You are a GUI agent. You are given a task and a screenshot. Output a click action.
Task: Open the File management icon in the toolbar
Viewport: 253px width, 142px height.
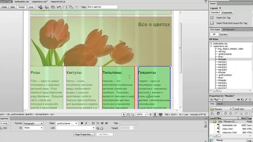coord(53,7)
